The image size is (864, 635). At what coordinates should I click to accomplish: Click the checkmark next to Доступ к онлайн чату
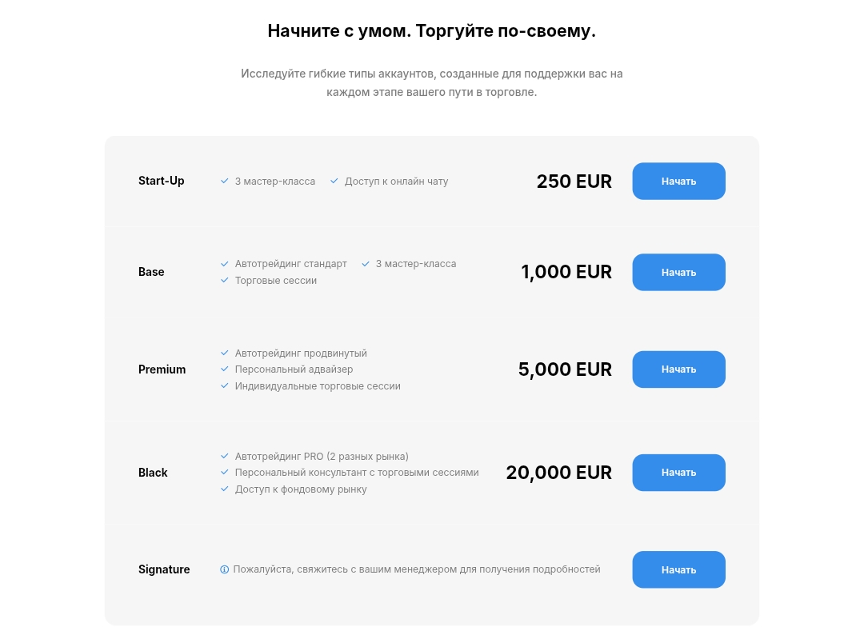coord(334,181)
